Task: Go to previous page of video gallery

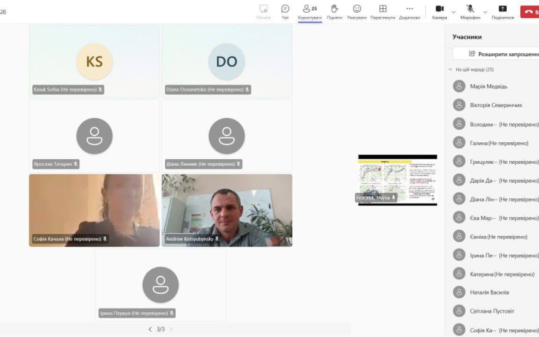Action: (150, 329)
